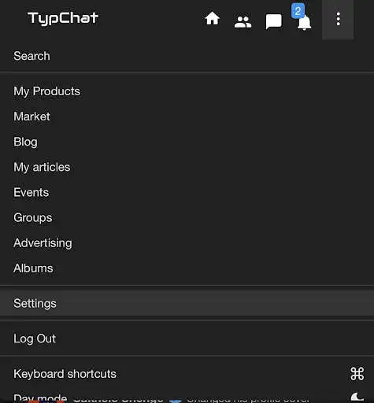Go to Market
The height and width of the screenshot is (403, 374).
click(x=187, y=116)
